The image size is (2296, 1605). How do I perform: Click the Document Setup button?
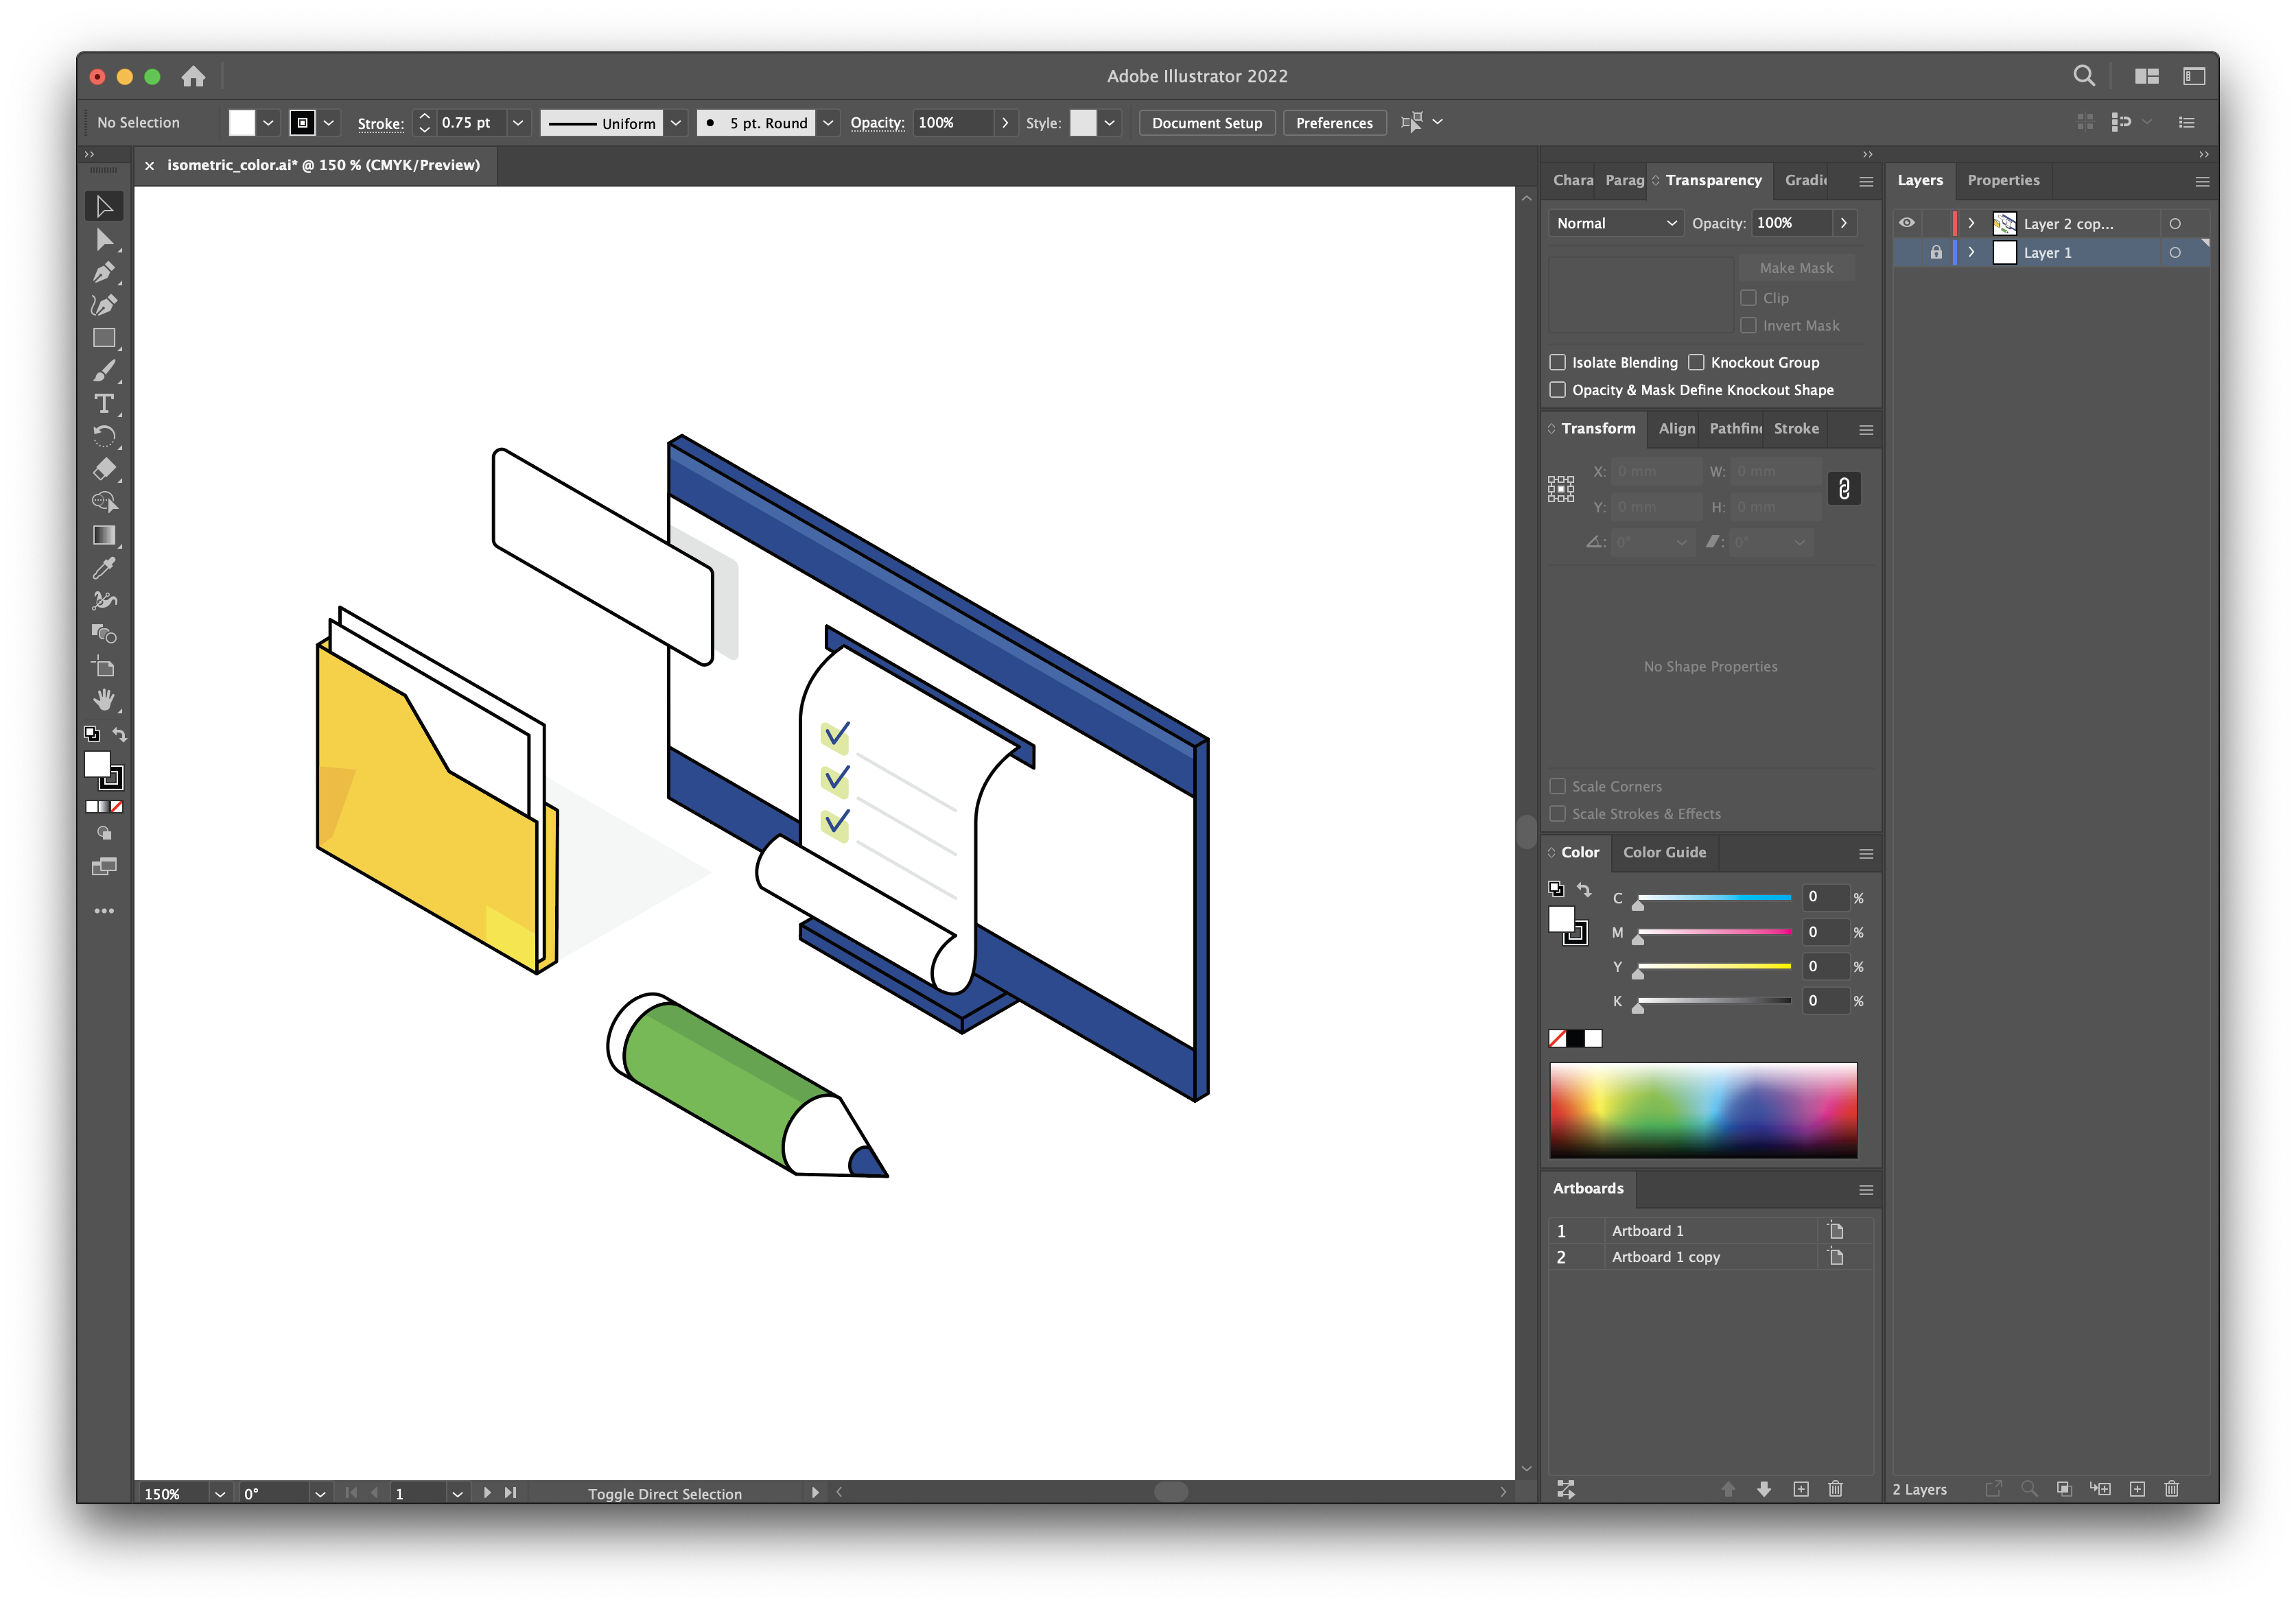coord(1206,123)
